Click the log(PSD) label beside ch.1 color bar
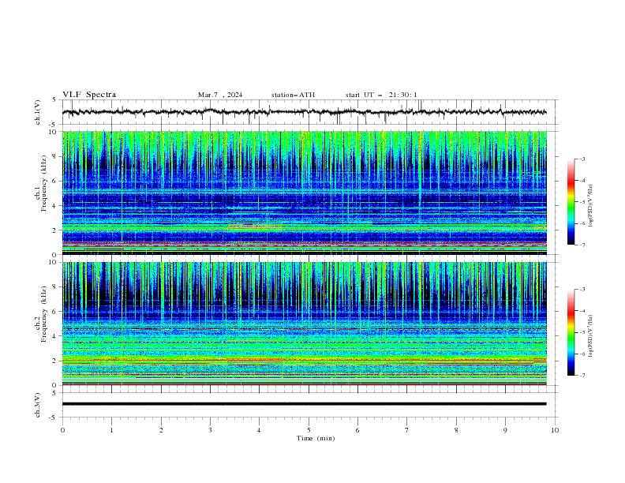This screenshot has height=483, width=625. click(591, 206)
